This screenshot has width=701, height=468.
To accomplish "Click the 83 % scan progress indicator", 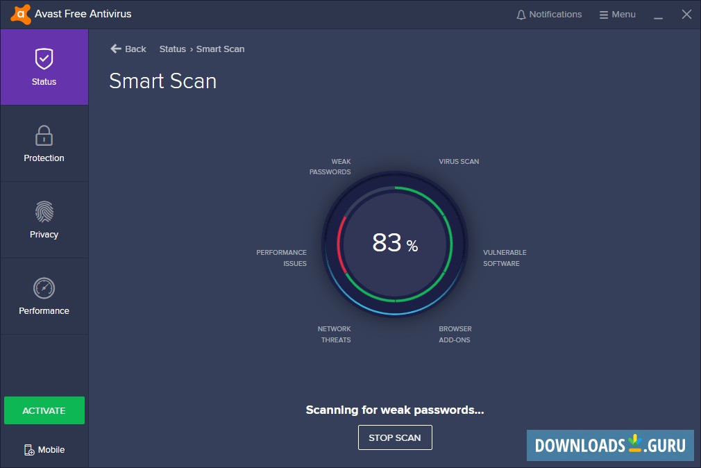I will 395,244.
